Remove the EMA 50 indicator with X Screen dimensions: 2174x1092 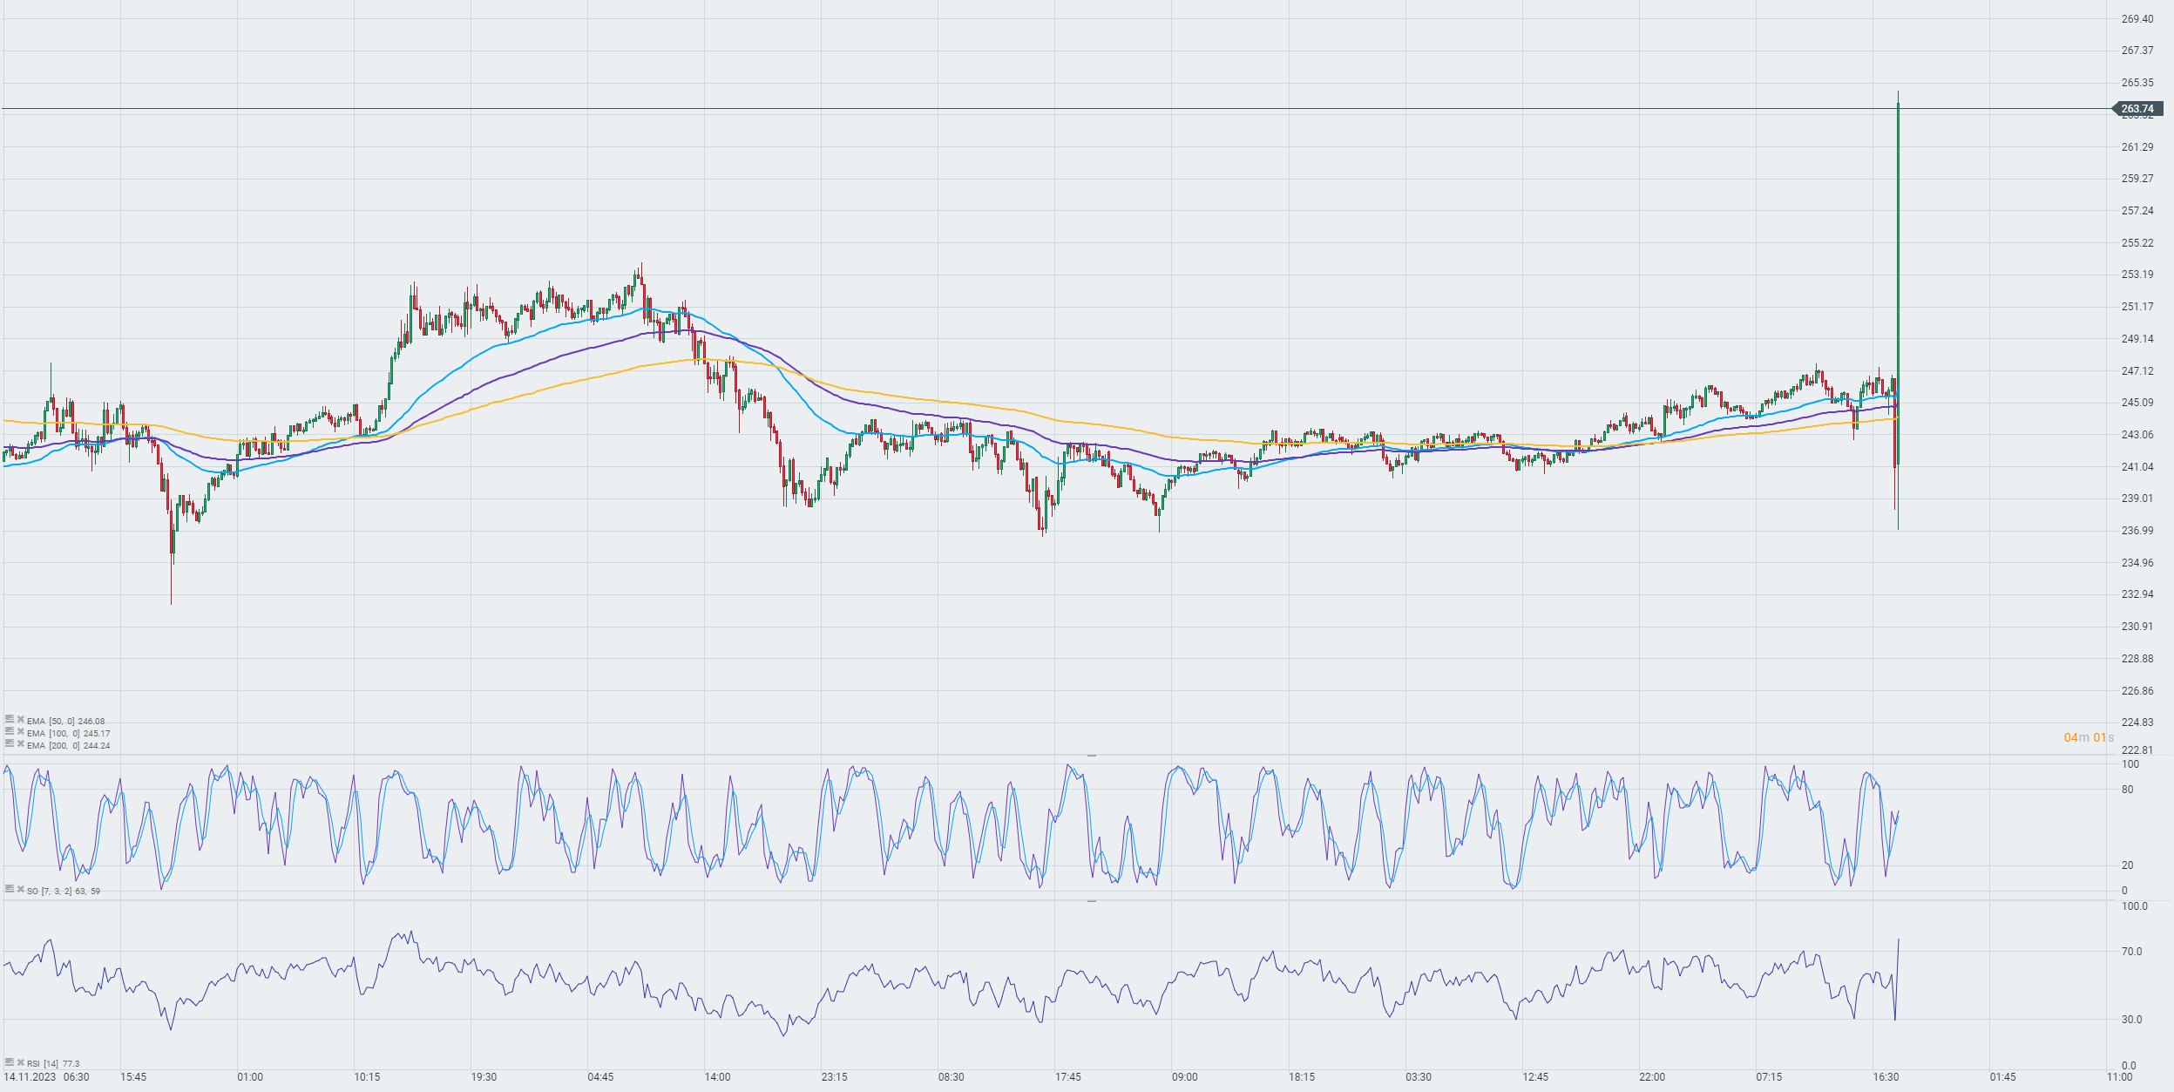21,720
